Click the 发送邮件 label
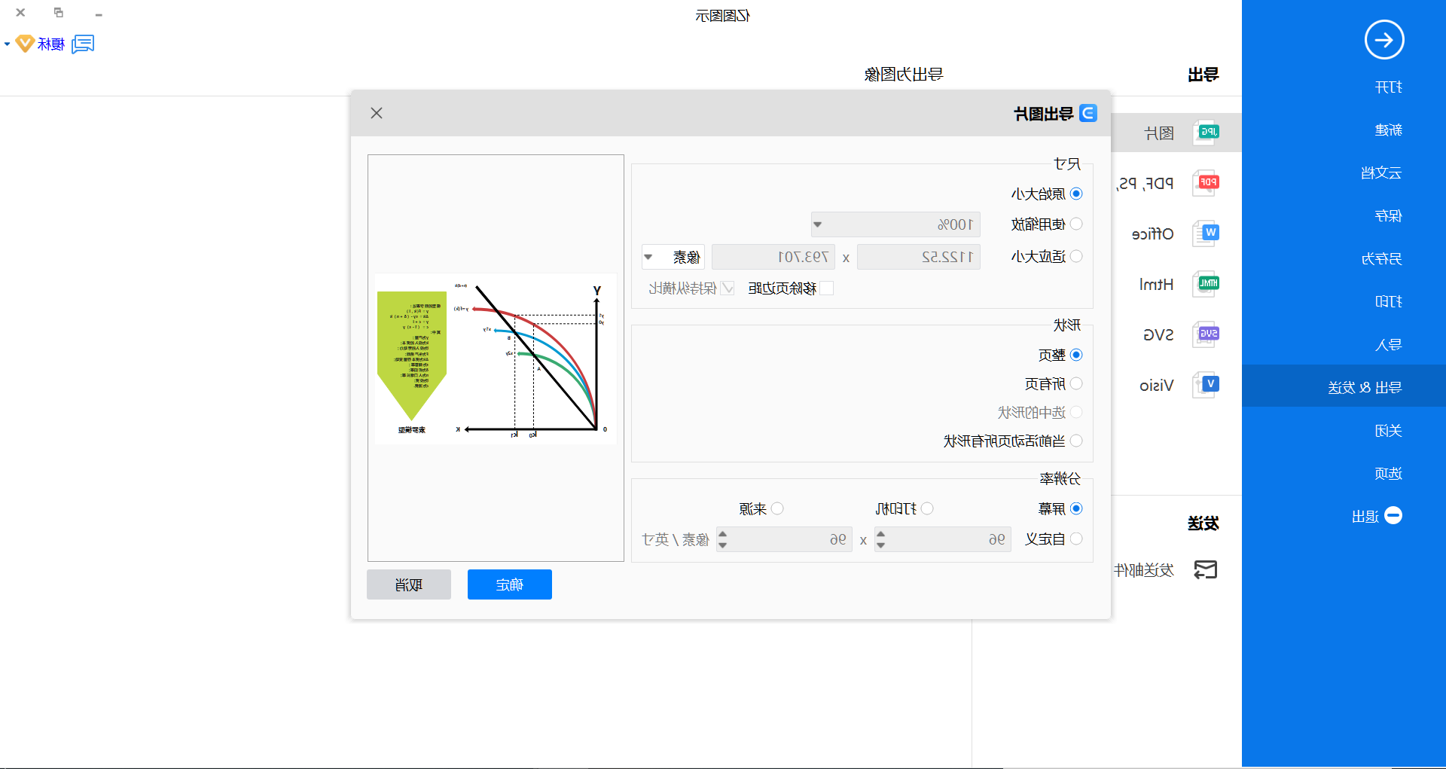The image size is (1446, 769). click(x=1144, y=570)
